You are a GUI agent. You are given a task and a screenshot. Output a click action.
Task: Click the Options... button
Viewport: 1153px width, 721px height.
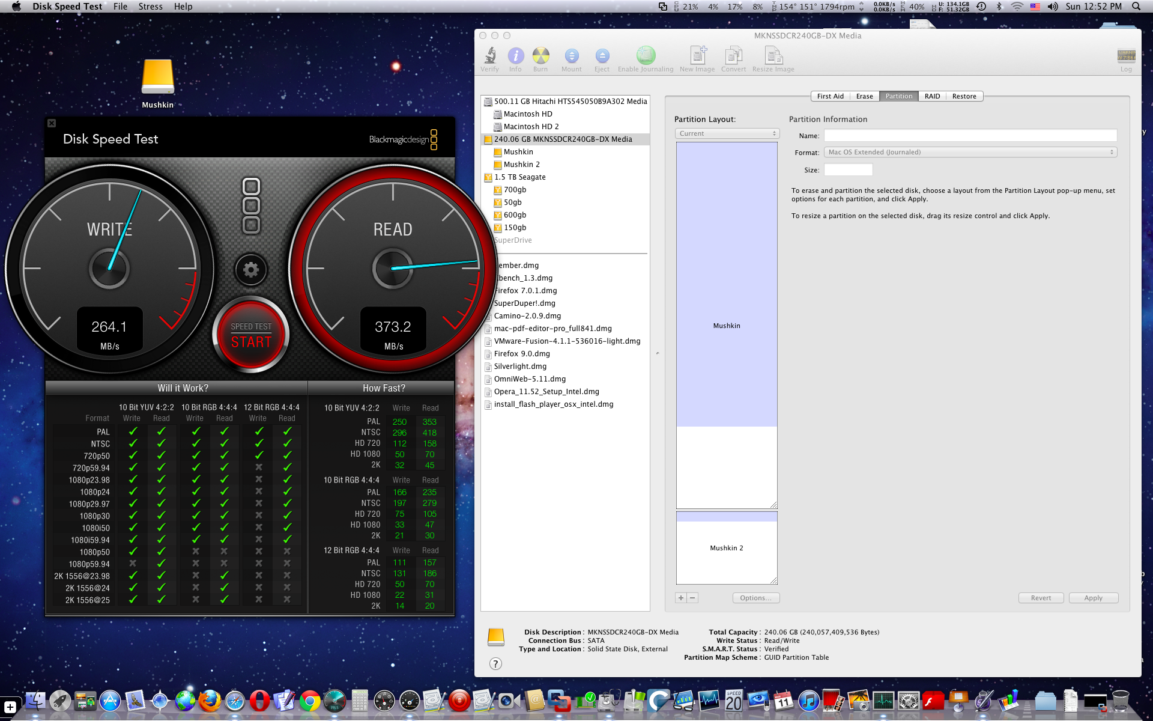[x=755, y=598]
